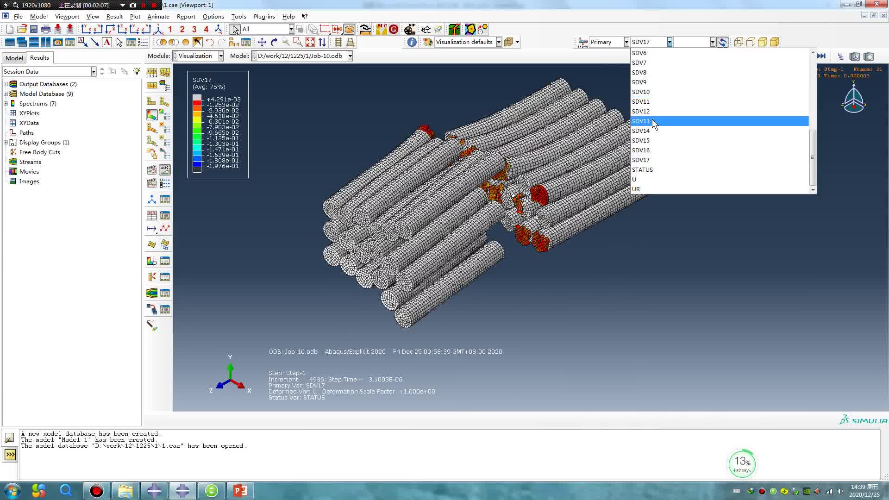
Task: Click the selection arrow tool in the toolbar
Action: 235,29
